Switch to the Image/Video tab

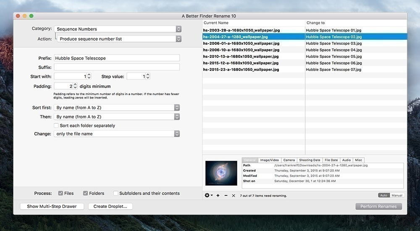pos(269,160)
